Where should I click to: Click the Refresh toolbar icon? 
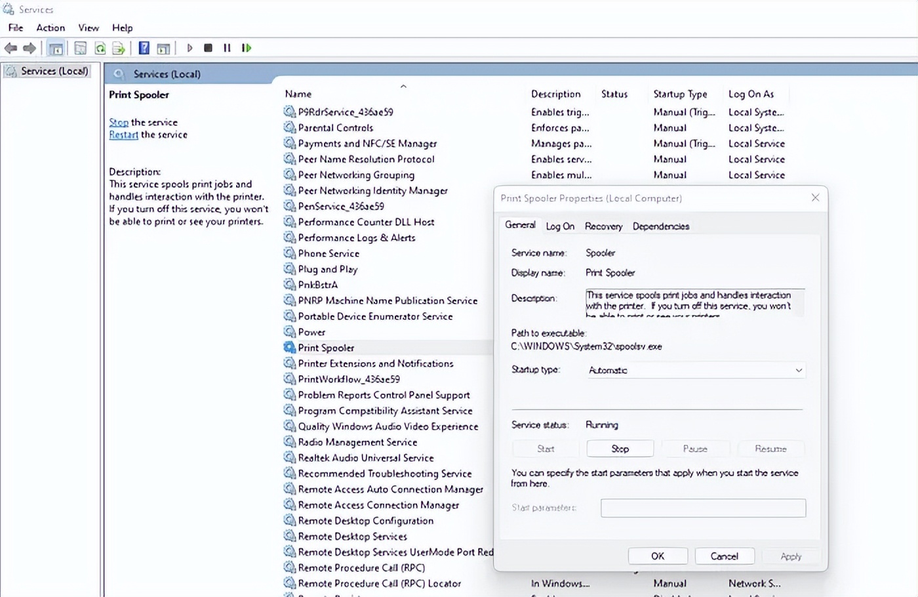coord(100,48)
